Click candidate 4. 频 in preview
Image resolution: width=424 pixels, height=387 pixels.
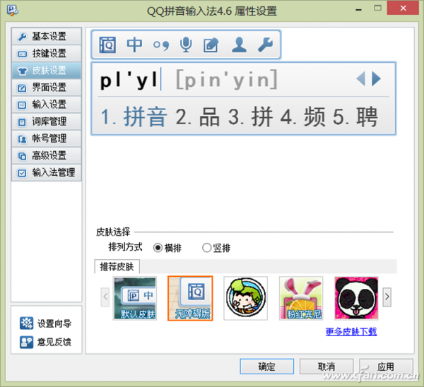tap(303, 117)
